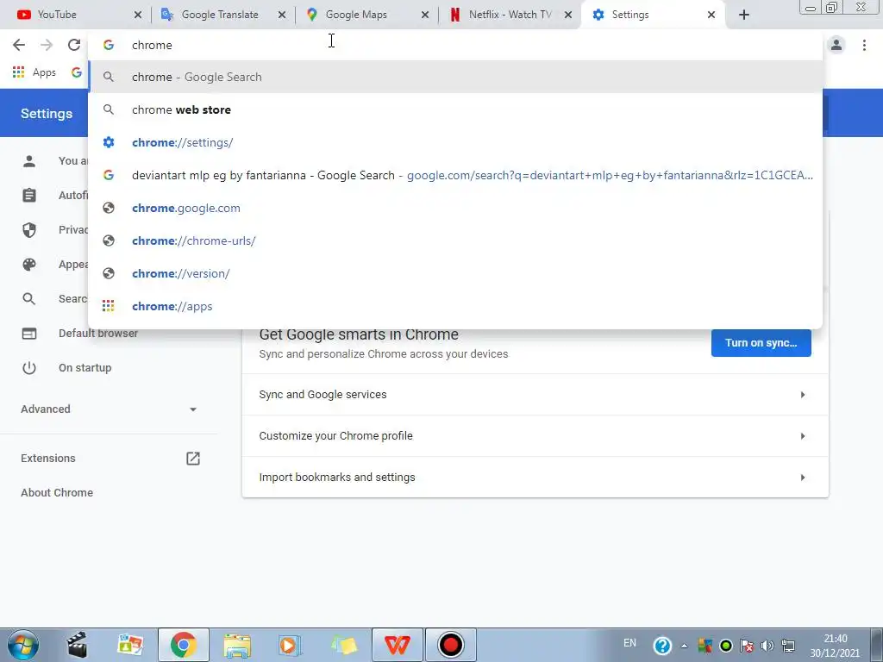The image size is (883, 662).
Task: Open Sync and Google services
Action: [535, 395]
